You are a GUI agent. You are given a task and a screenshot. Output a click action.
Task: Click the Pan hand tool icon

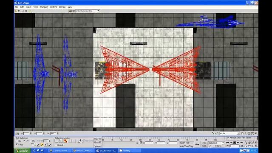tap(242, 133)
